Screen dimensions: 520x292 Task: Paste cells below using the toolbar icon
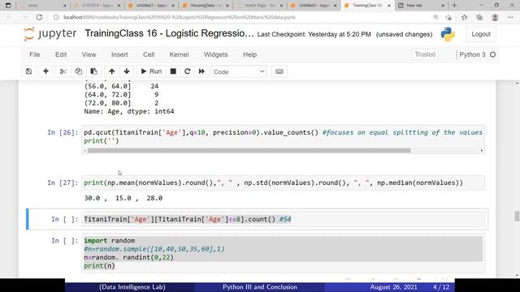(94, 71)
